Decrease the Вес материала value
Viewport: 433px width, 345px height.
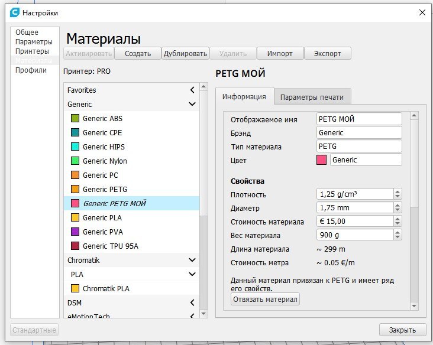pos(398,237)
